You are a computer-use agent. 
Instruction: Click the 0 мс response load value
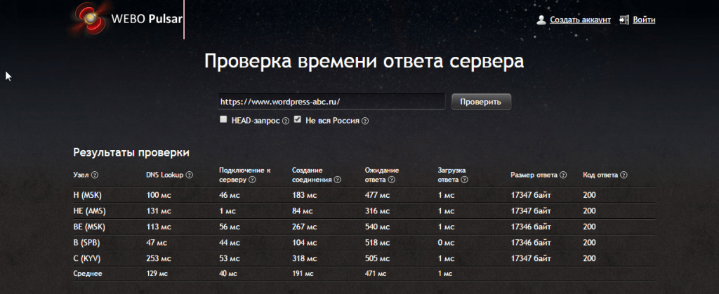446,242
